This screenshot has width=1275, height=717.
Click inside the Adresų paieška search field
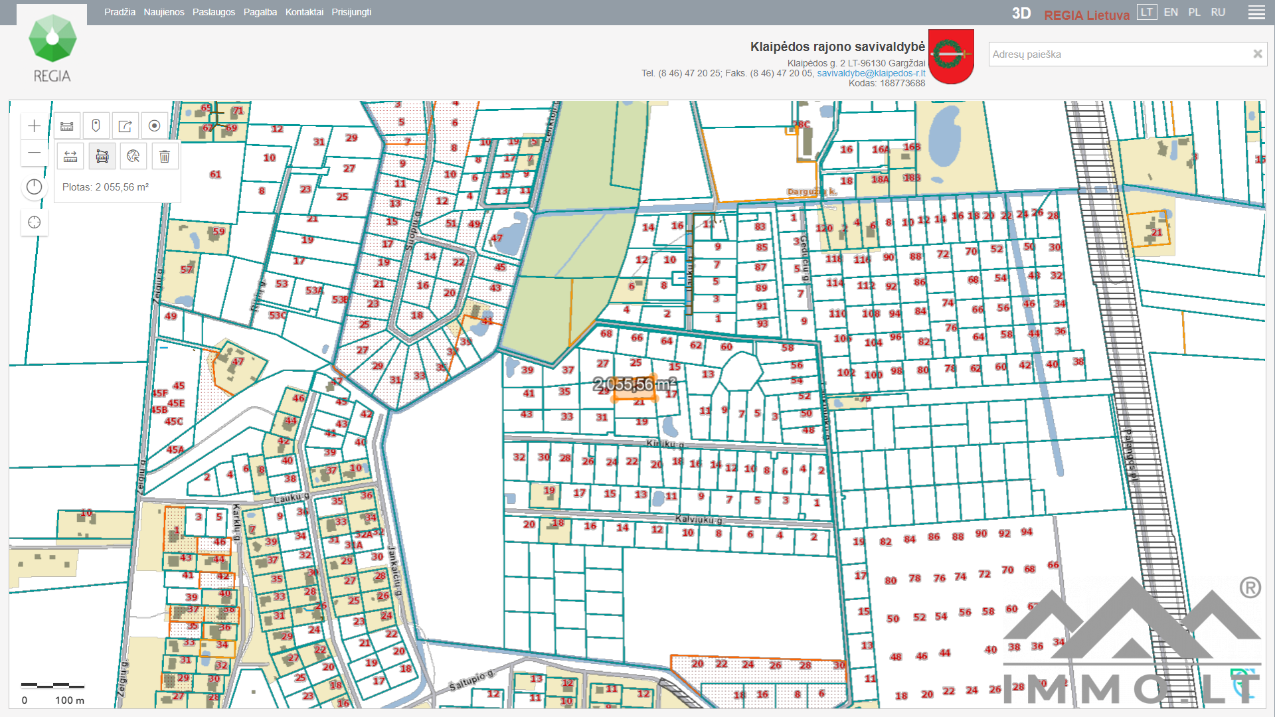tap(1120, 54)
